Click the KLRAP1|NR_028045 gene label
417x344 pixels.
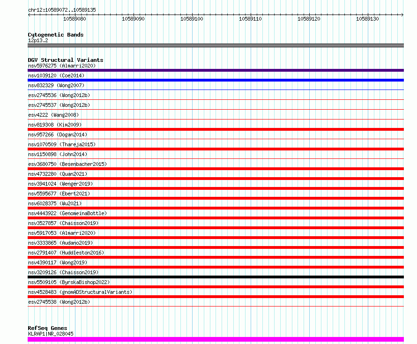tap(51, 334)
